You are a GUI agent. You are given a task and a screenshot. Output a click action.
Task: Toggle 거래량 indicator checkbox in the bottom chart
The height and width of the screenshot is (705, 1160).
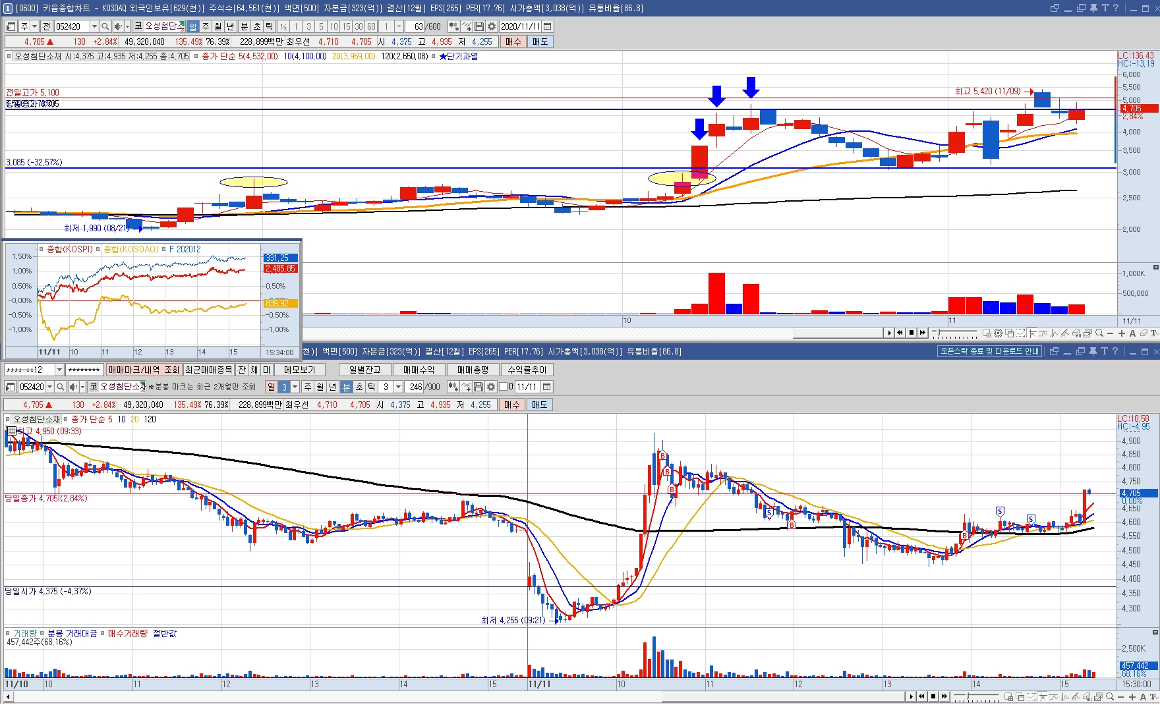[8, 633]
